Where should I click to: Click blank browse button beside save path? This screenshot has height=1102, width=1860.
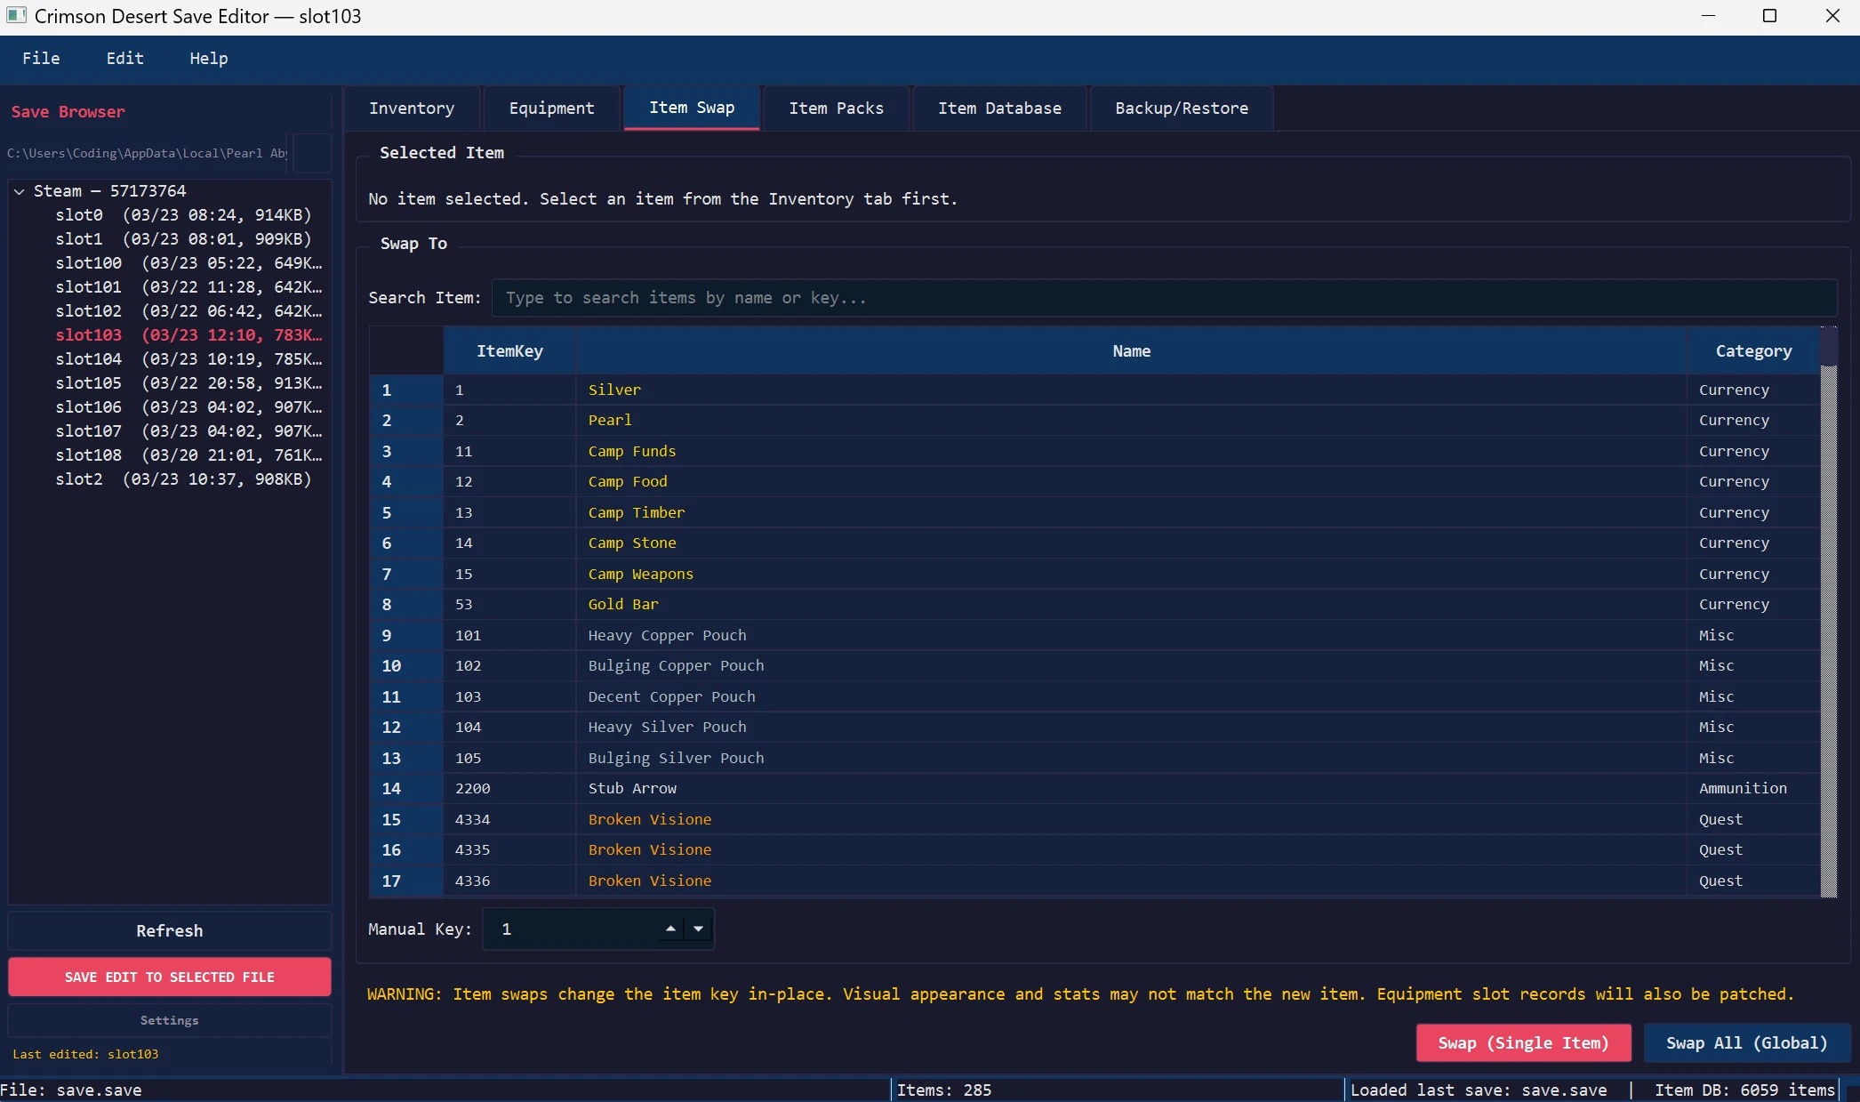312,153
